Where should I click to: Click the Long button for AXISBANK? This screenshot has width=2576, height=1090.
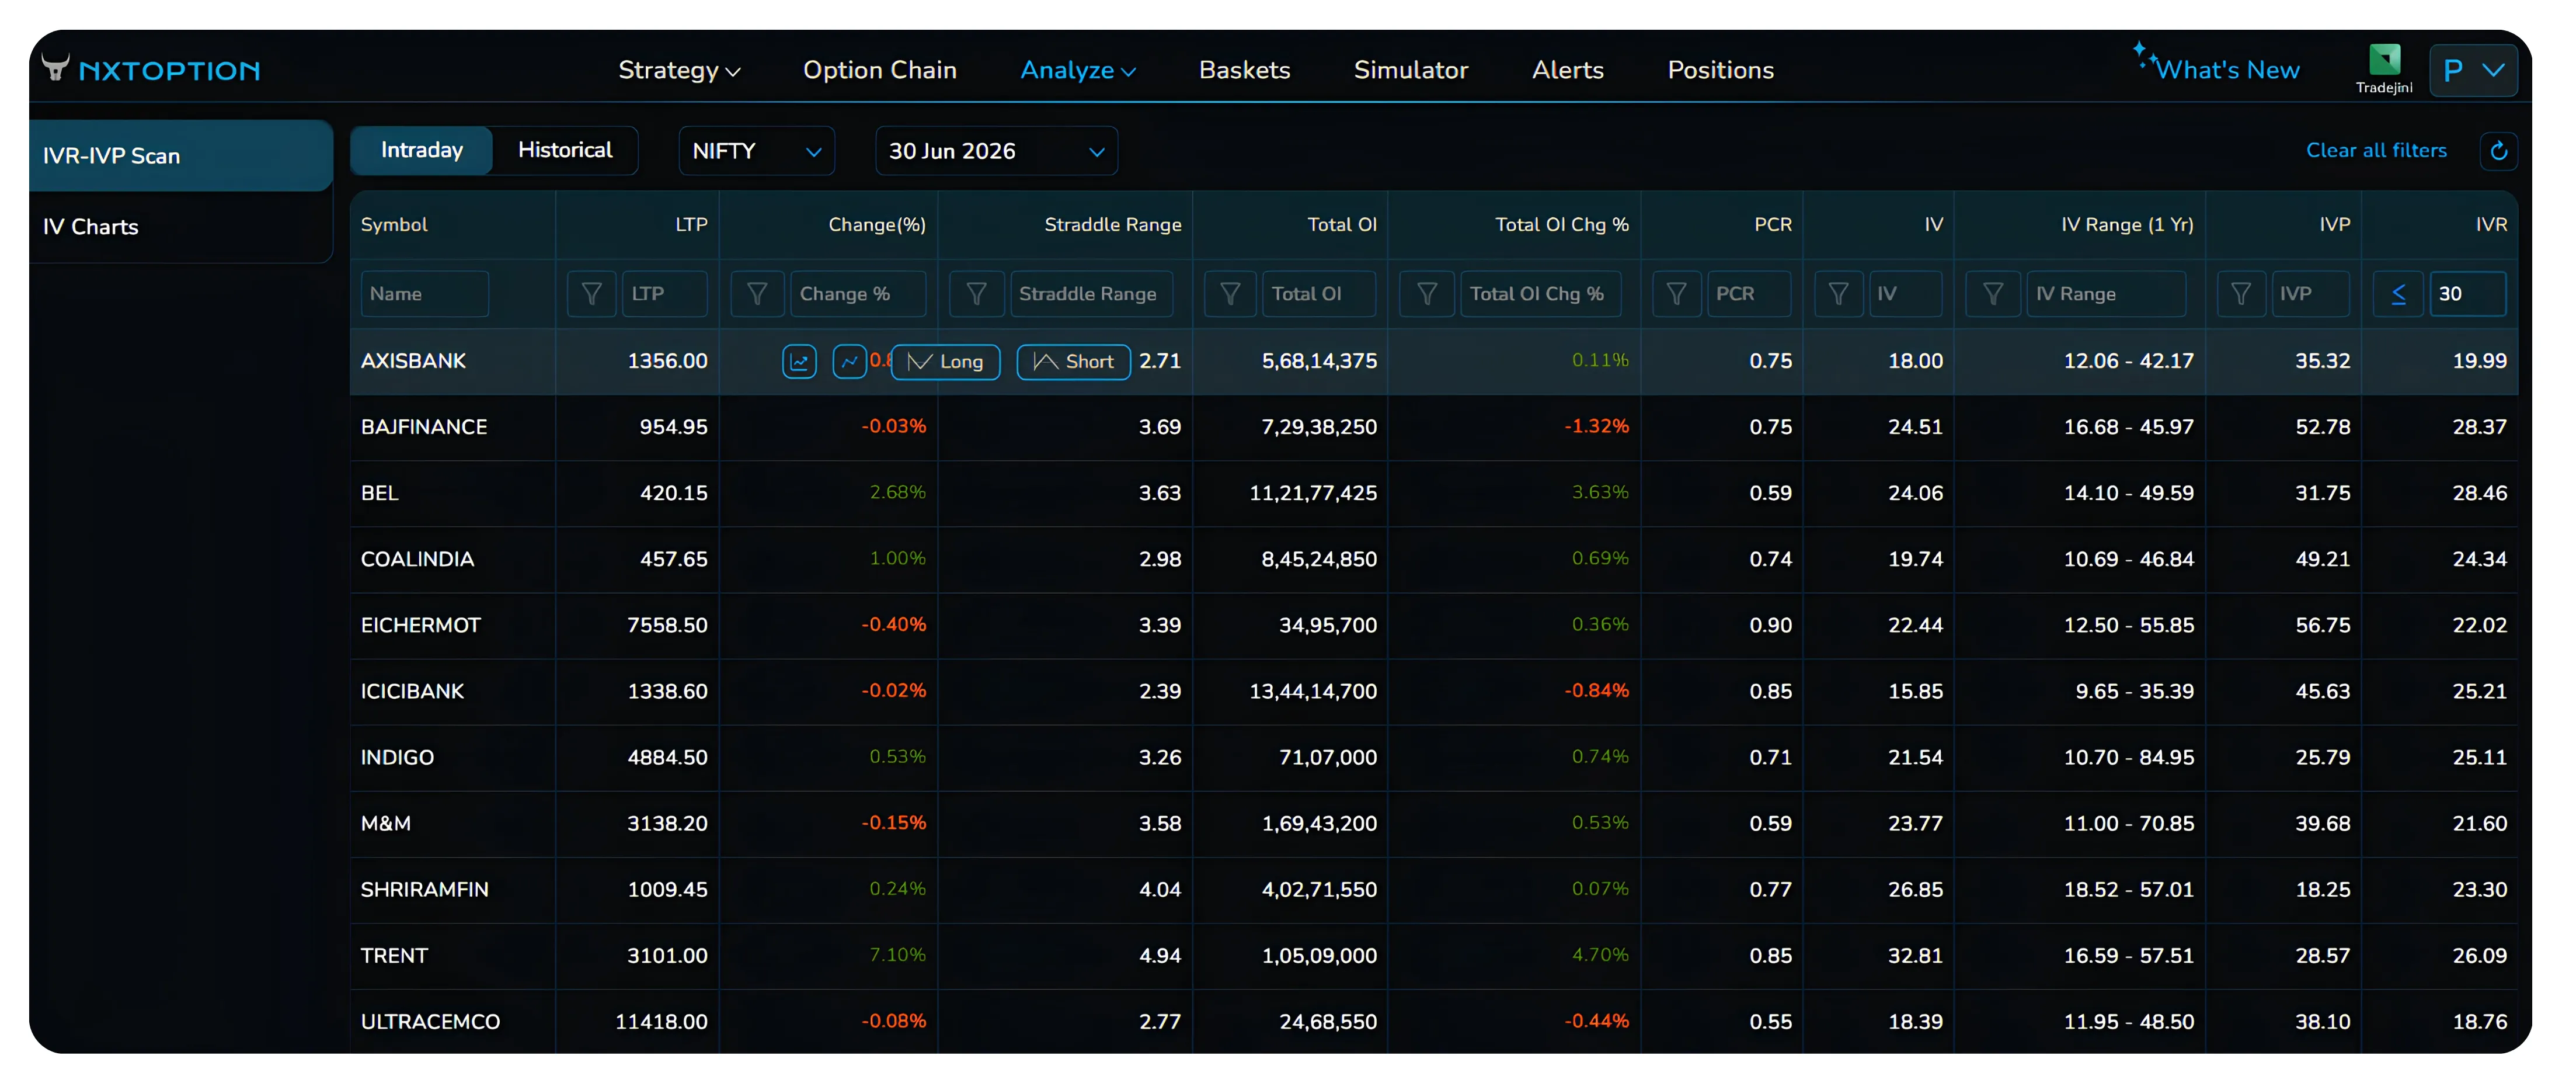pos(945,362)
